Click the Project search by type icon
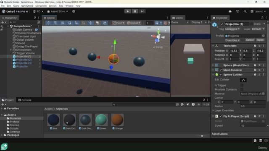269x151 pixels. [182, 104]
